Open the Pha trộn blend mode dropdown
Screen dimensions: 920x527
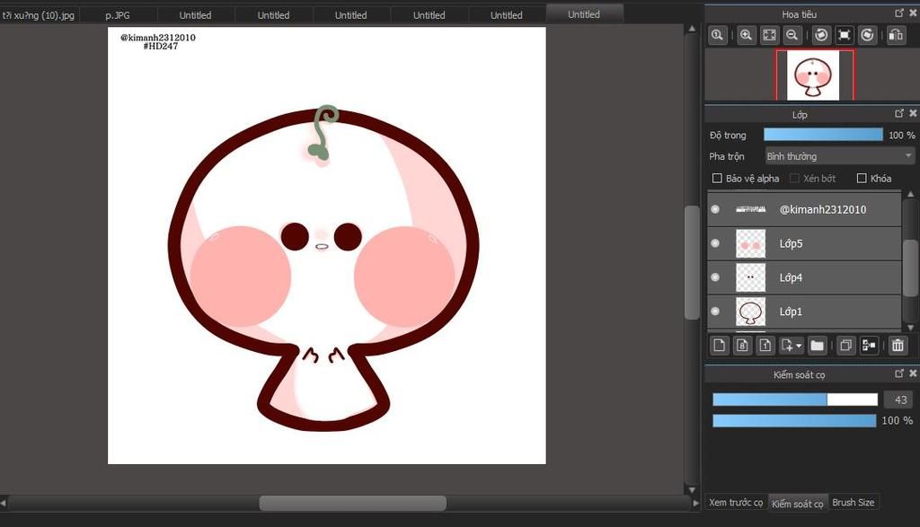[x=839, y=156]
